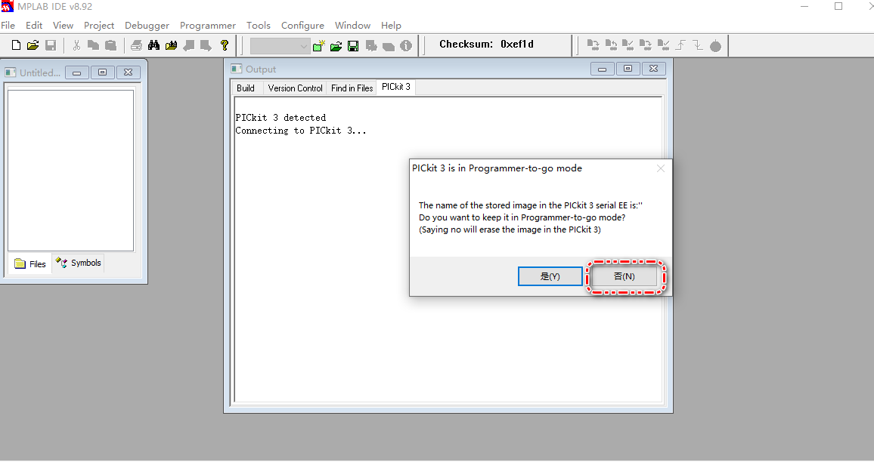Click the yellow question mark Help icon
The width and height of the screenshot is (874, 462).
(224, 45)
